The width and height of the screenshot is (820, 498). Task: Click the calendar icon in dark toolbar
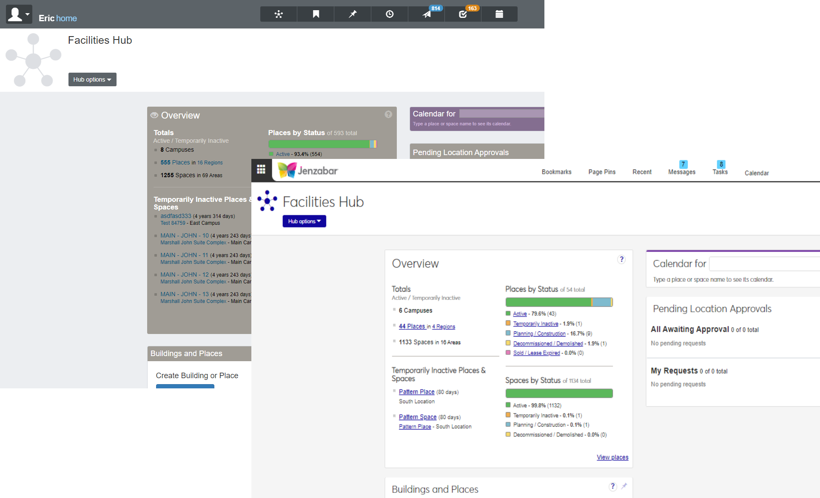(499, 14)
